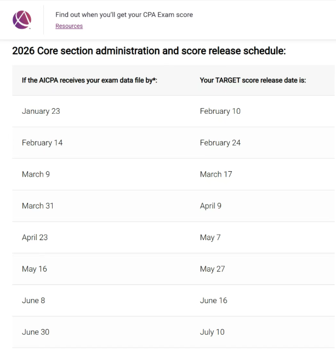Click the March 31 cell
Screen dimensions: 336x350
[x=38, y=206]
